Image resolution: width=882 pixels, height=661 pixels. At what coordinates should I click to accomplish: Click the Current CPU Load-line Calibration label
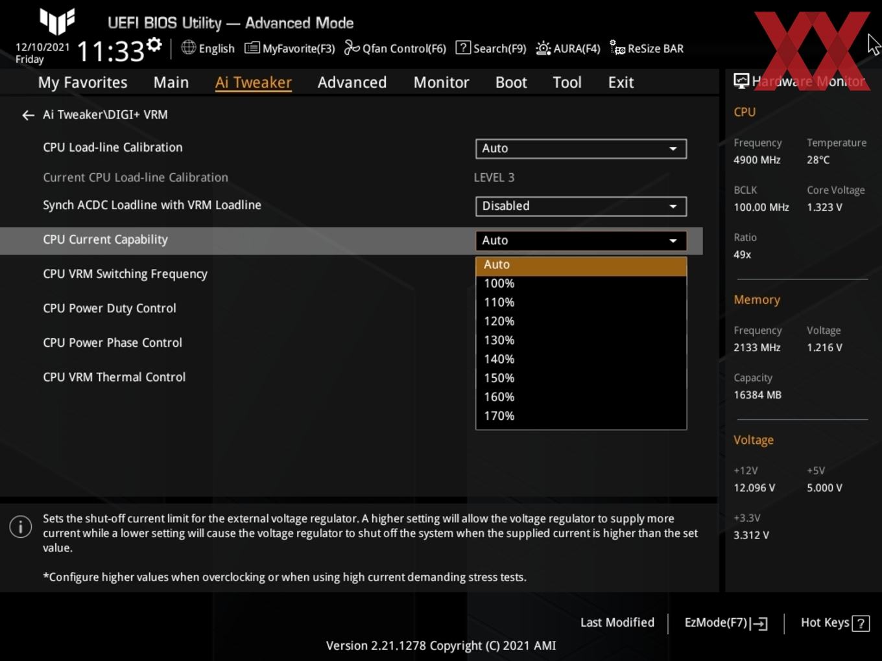tap(136, 177)
